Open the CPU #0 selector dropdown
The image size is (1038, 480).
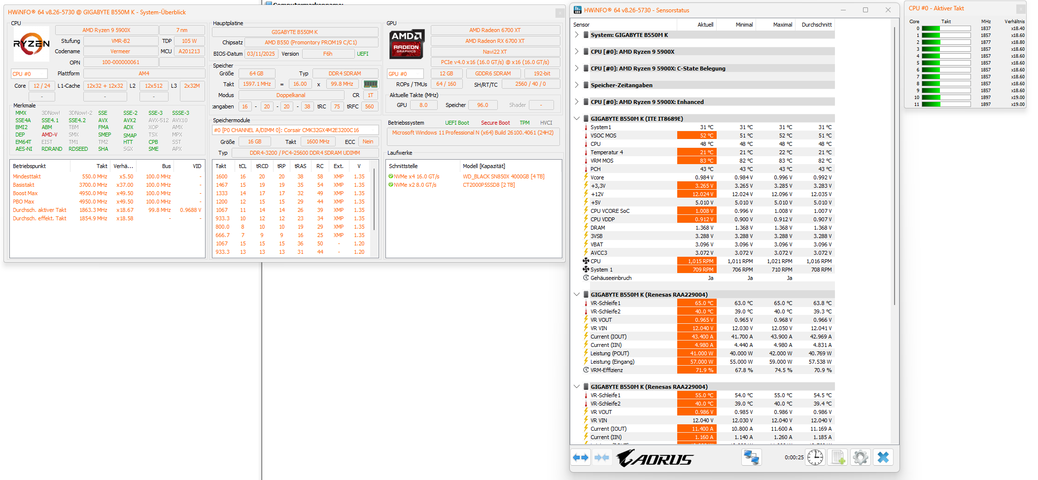[x=29, y=74]
